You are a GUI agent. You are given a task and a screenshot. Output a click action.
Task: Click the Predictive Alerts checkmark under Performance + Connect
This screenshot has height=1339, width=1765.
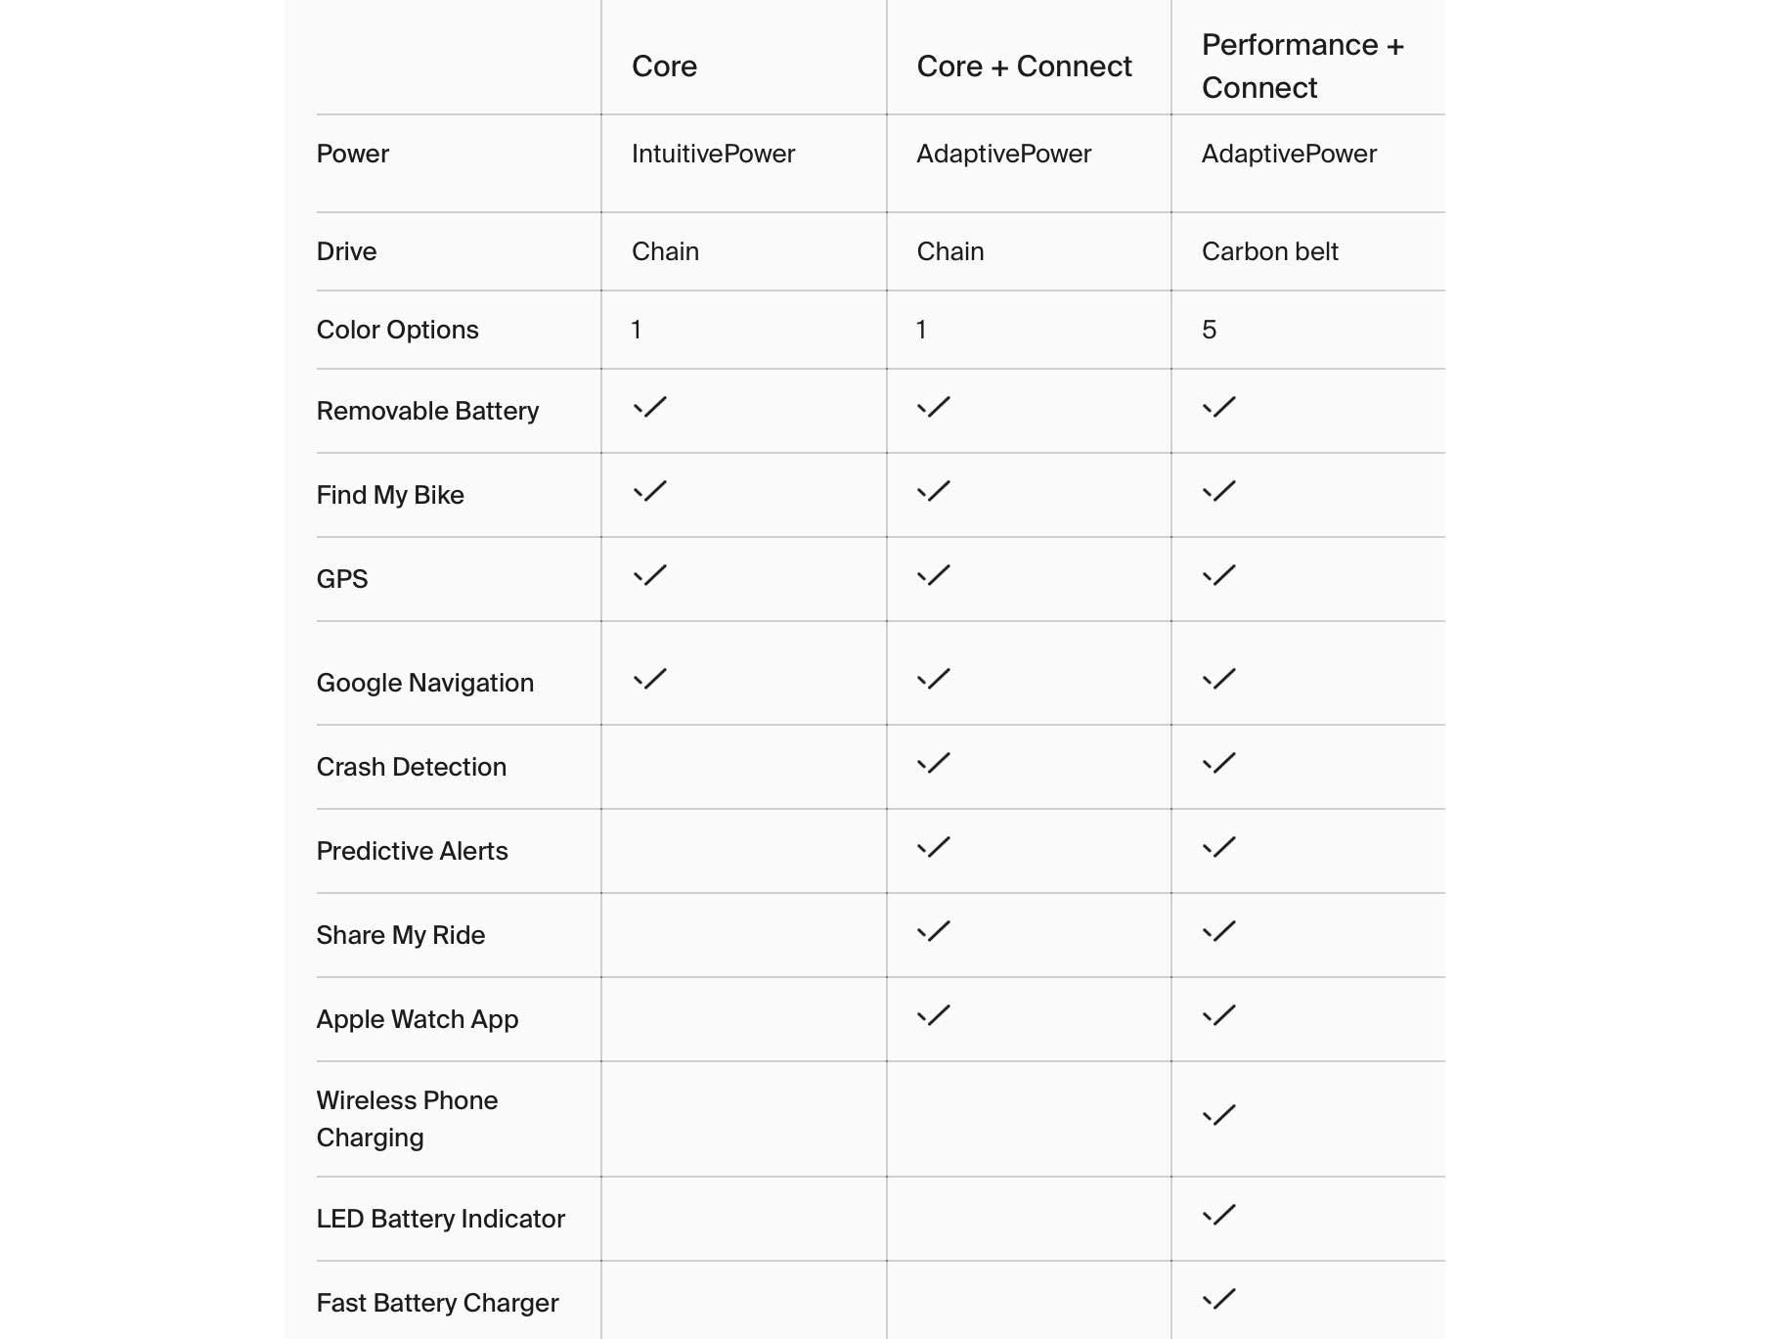click(1218, 847)
